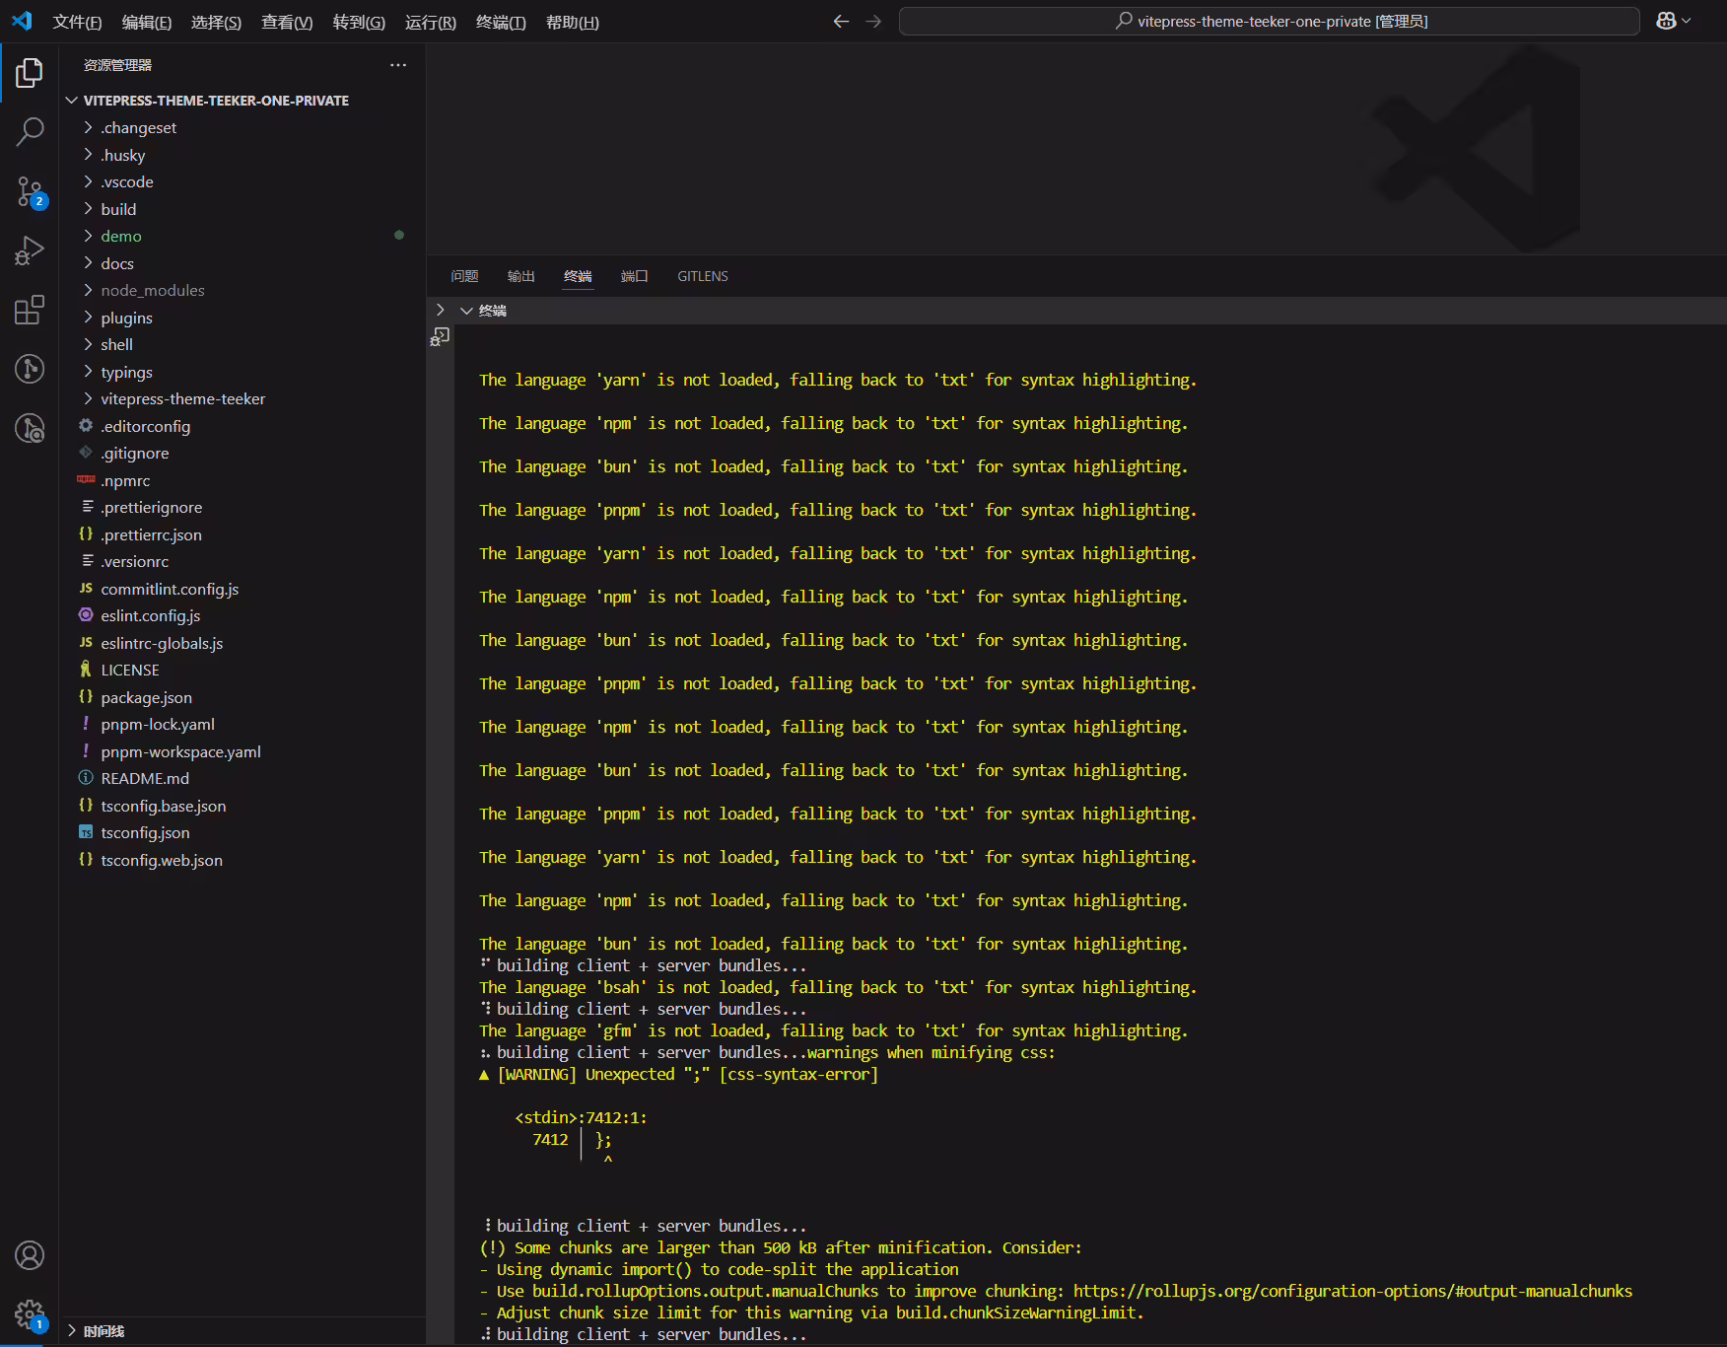Screen dimensions: 1727x1347
Task: Open the 查看(V) menu
Action: tap(287, 22)
